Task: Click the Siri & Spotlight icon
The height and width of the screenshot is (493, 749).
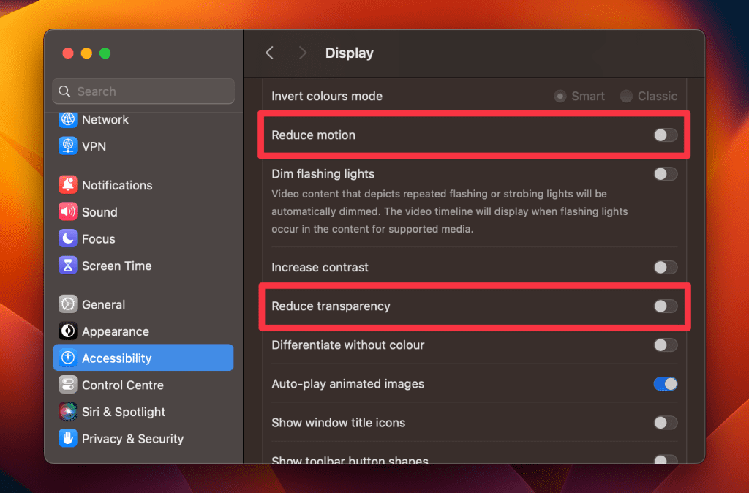Action: click(x=68, y=412)
